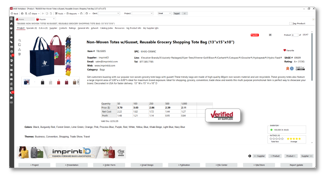The width and height of the screenshot is (325, 175).
Task: Open the hamburger menu at top of sidebar
Action: click(x=11, y=19)
